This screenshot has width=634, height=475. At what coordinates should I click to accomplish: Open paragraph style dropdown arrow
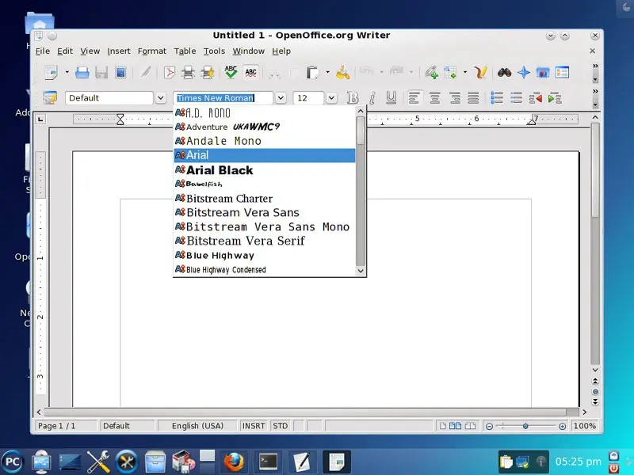click(x=161, y=97)
